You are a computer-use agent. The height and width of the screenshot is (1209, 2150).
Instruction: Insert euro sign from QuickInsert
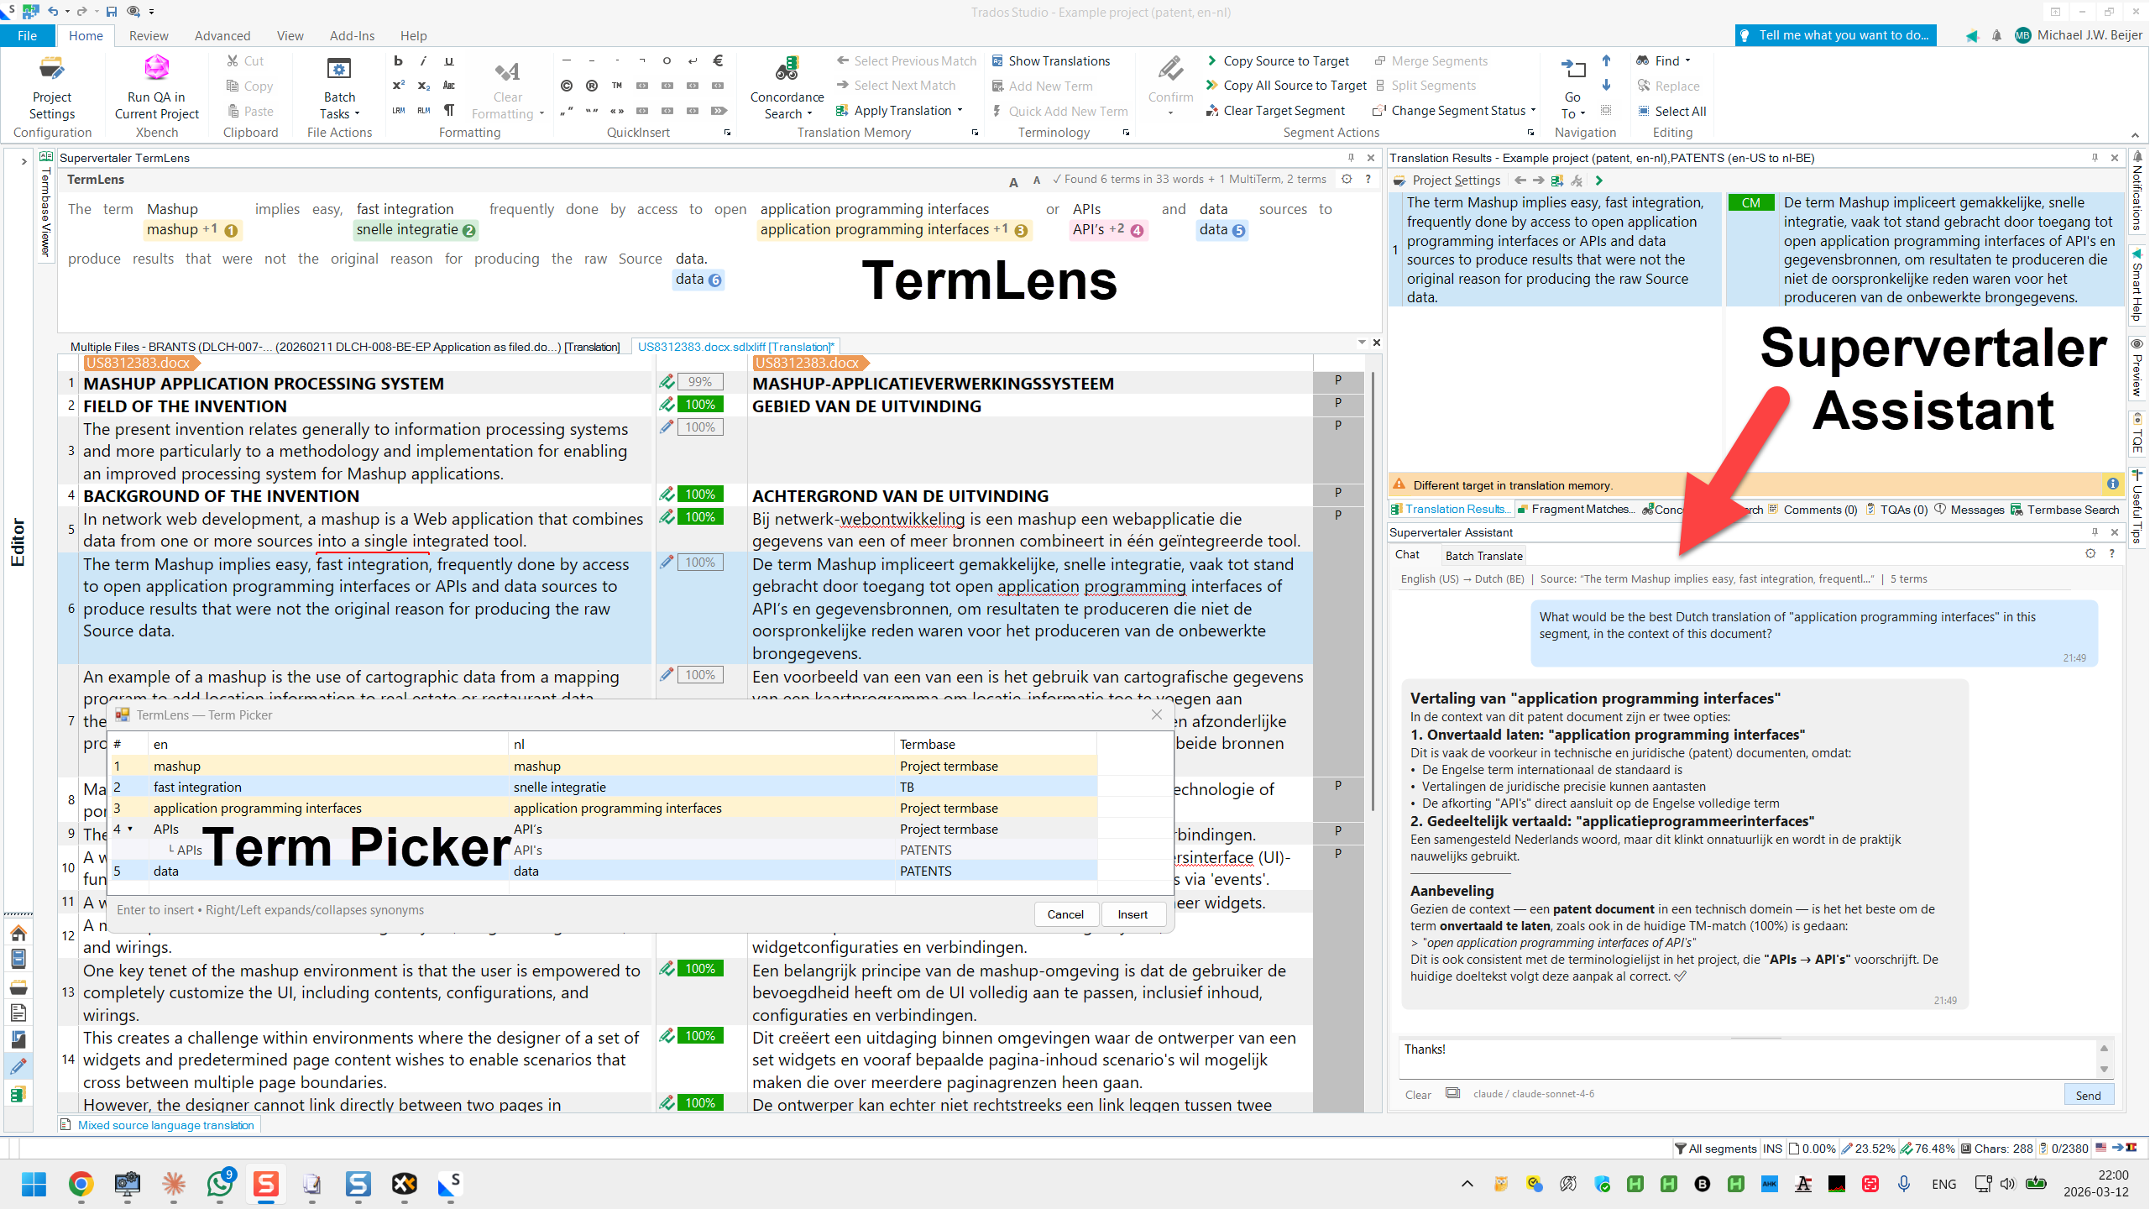718,60
